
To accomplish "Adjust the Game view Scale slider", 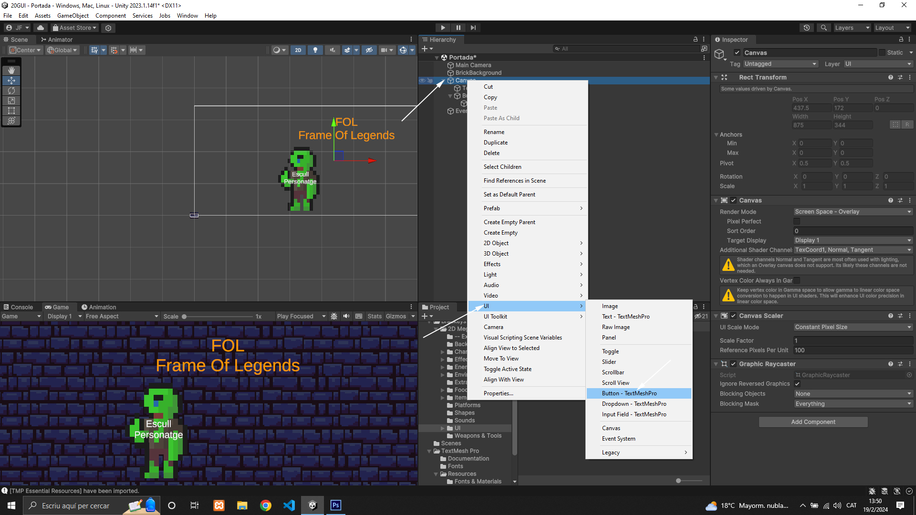I will [x=184, y=317].
